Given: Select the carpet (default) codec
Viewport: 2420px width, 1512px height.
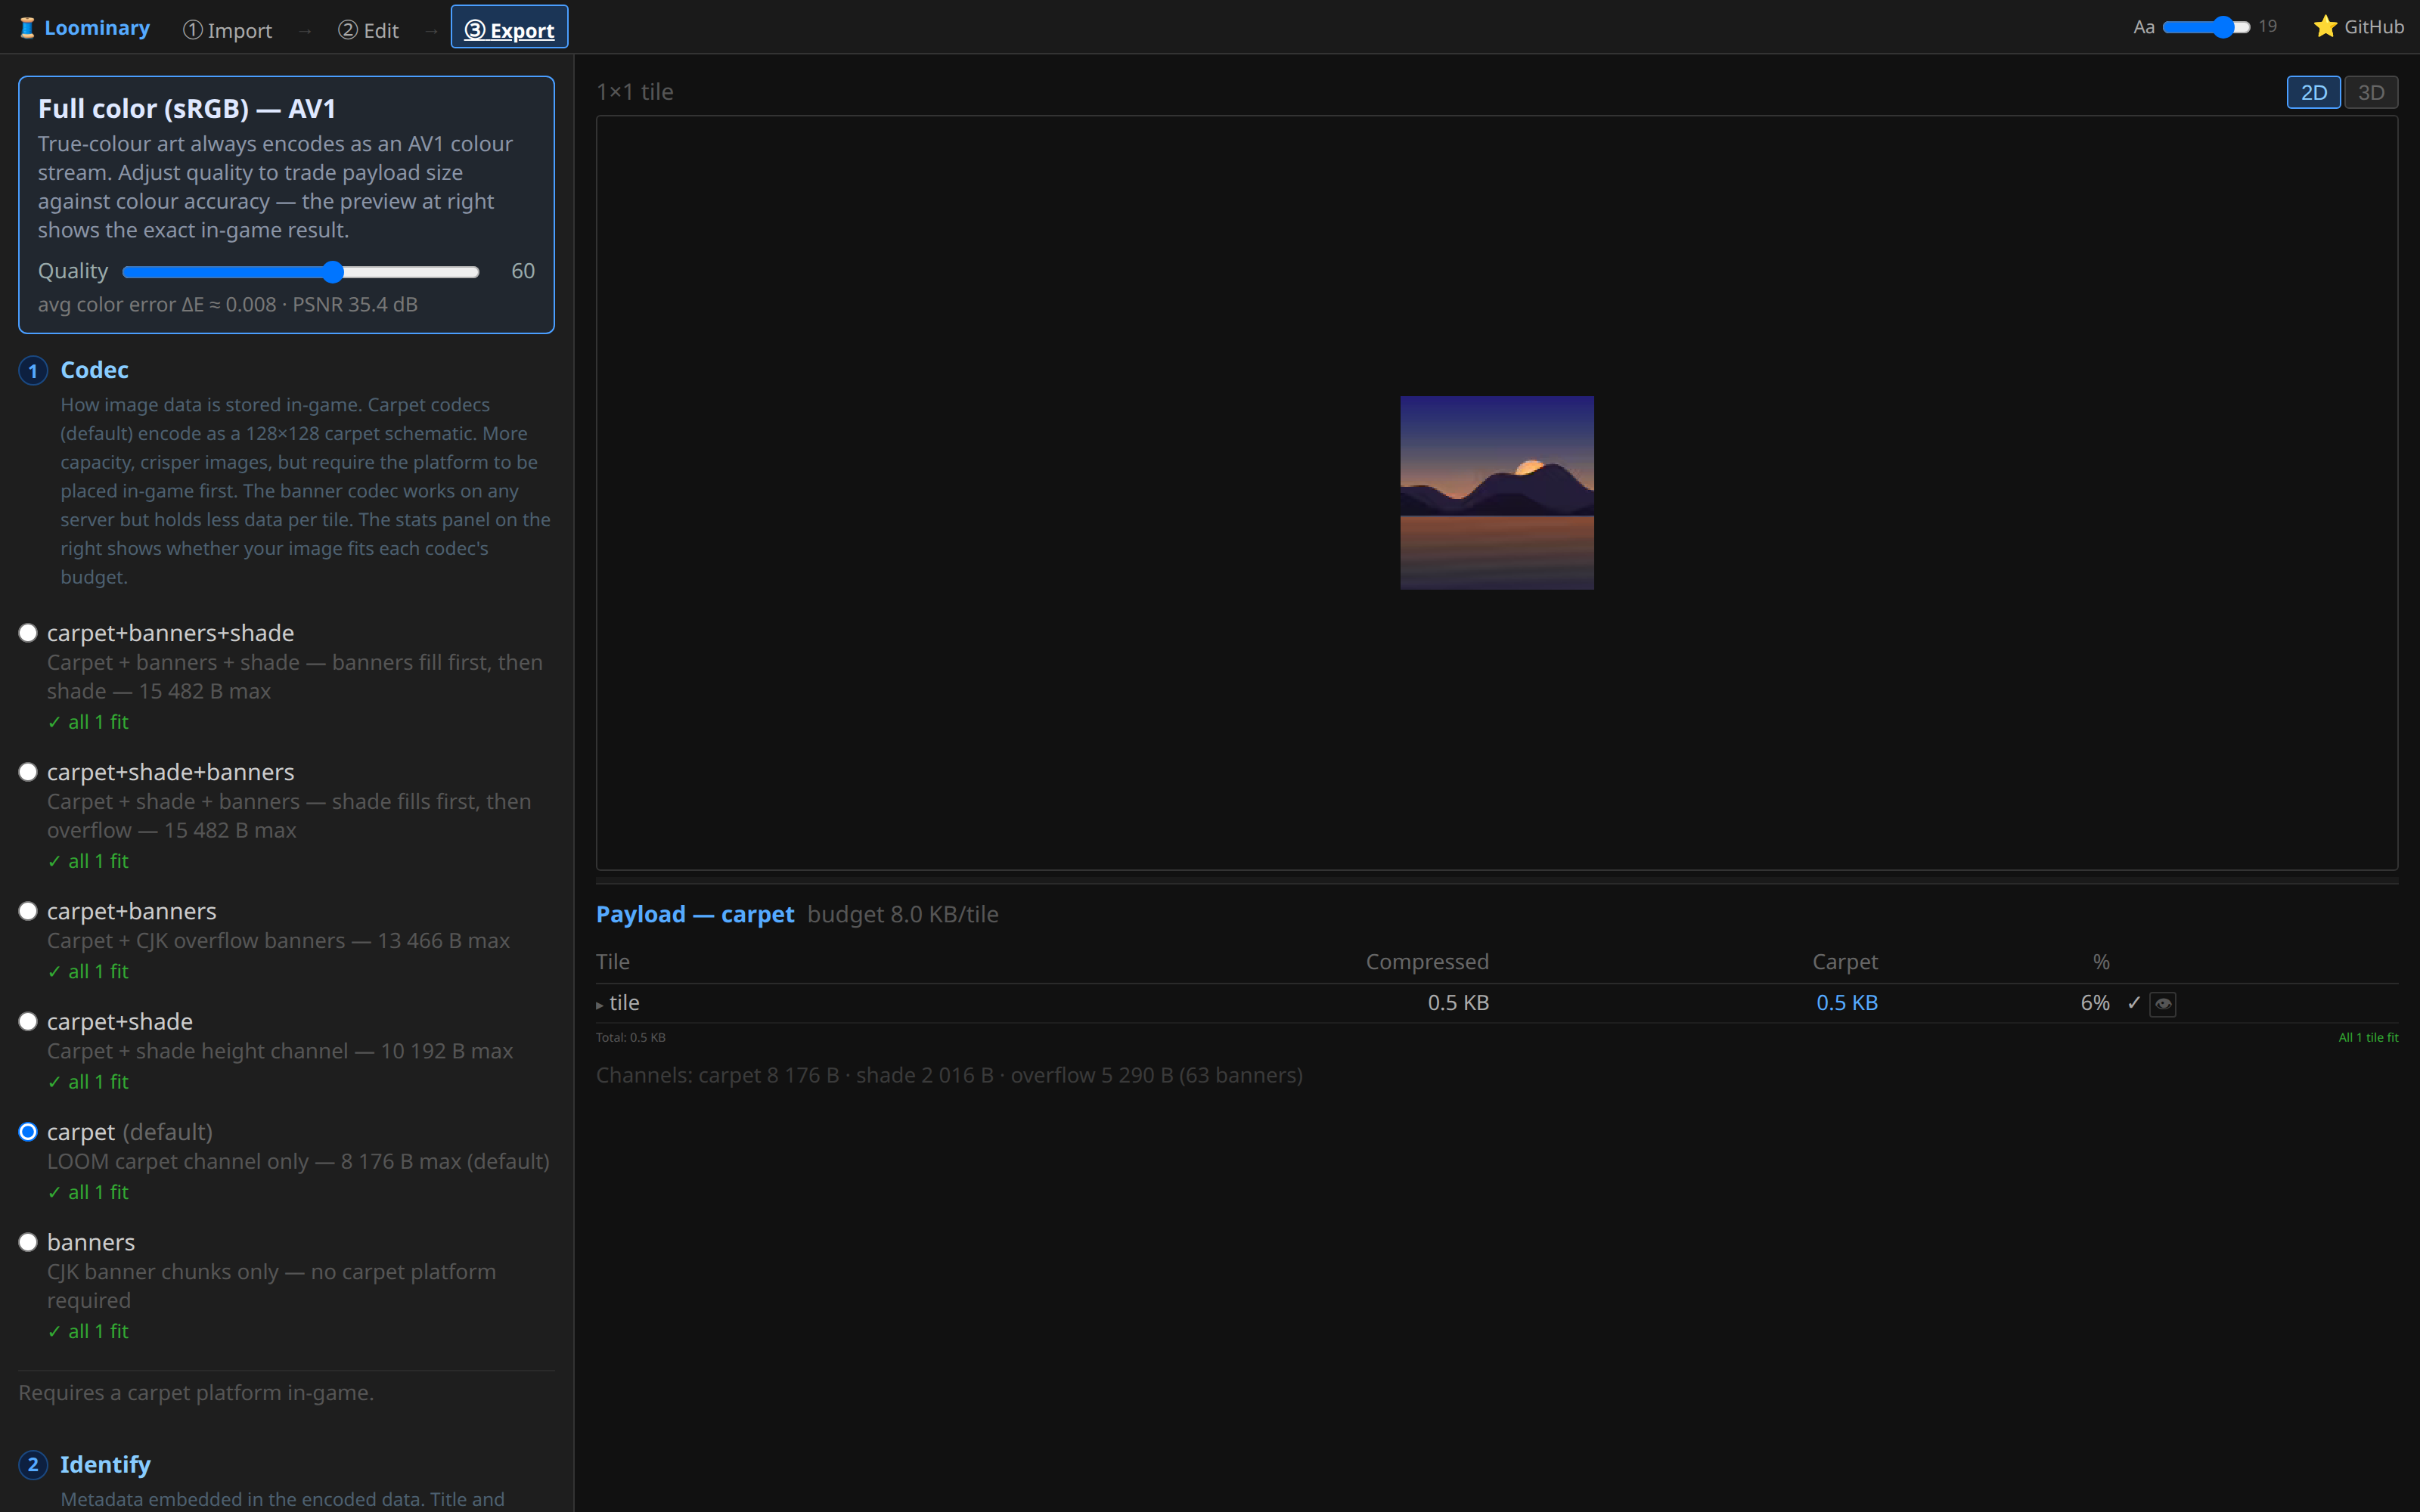Looking at the screenshot, I should pyautogui.click(x=28, y=1132).
